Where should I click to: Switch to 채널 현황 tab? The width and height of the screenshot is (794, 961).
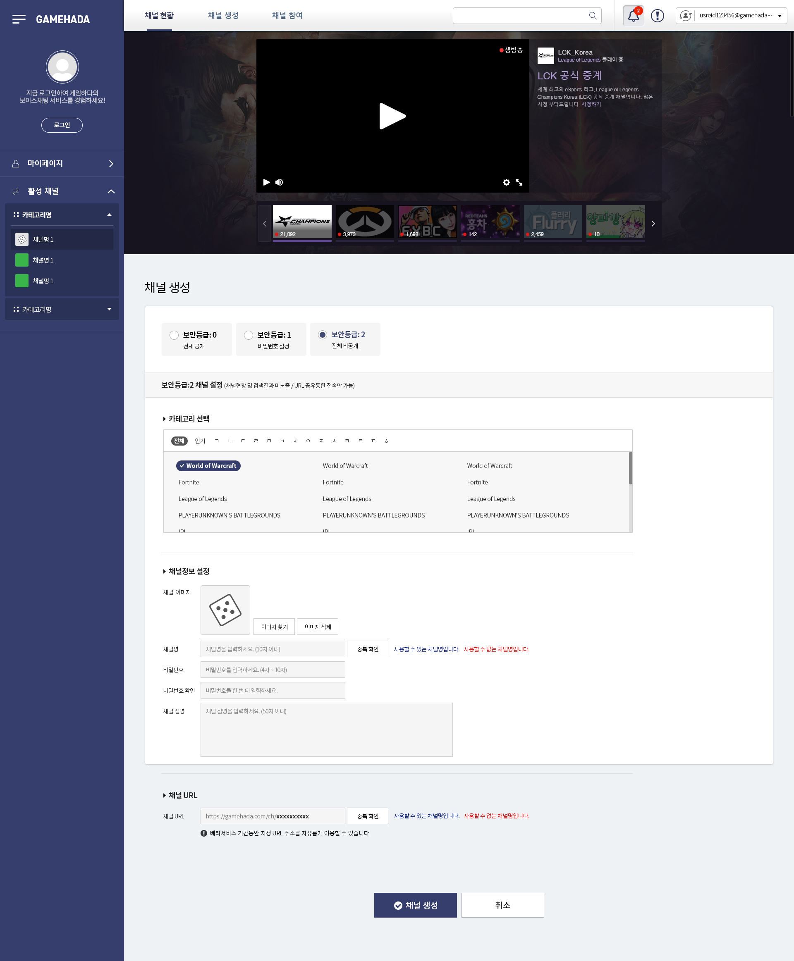point(159,16)
